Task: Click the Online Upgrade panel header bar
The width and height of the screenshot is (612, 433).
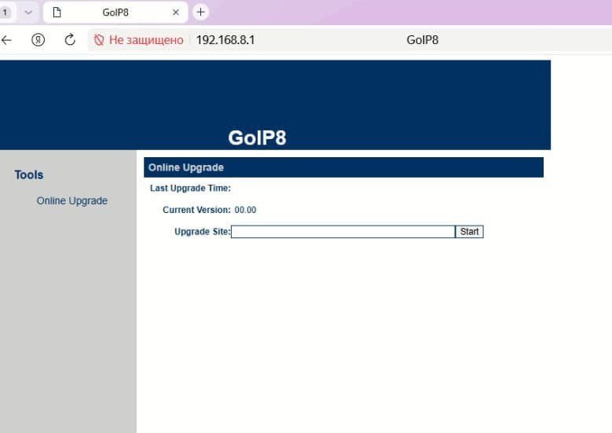Action: point(343,167)
